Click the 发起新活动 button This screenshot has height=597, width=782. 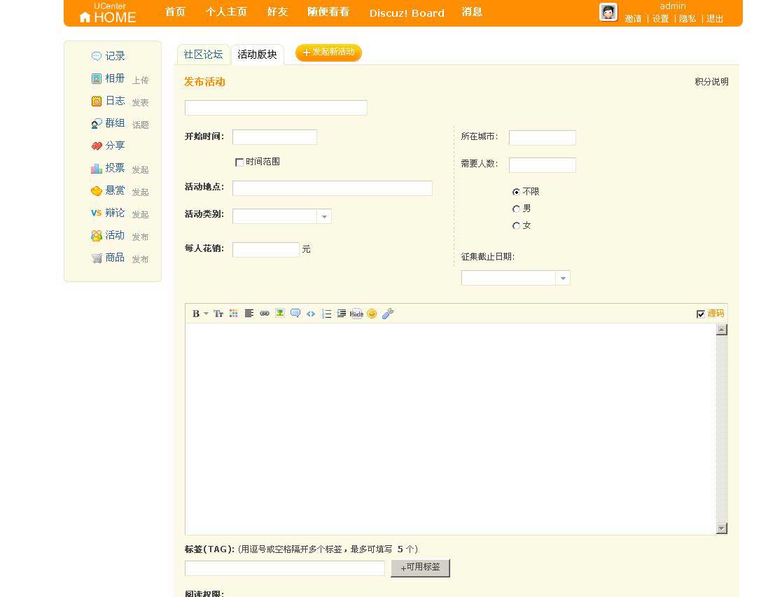pyautogui.click(x=328, y=52)
